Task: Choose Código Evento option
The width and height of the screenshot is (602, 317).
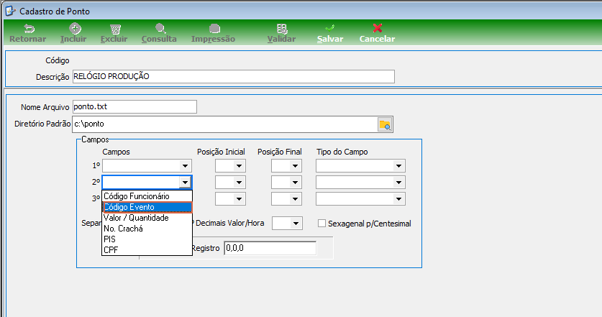Action: pos(147,207)
